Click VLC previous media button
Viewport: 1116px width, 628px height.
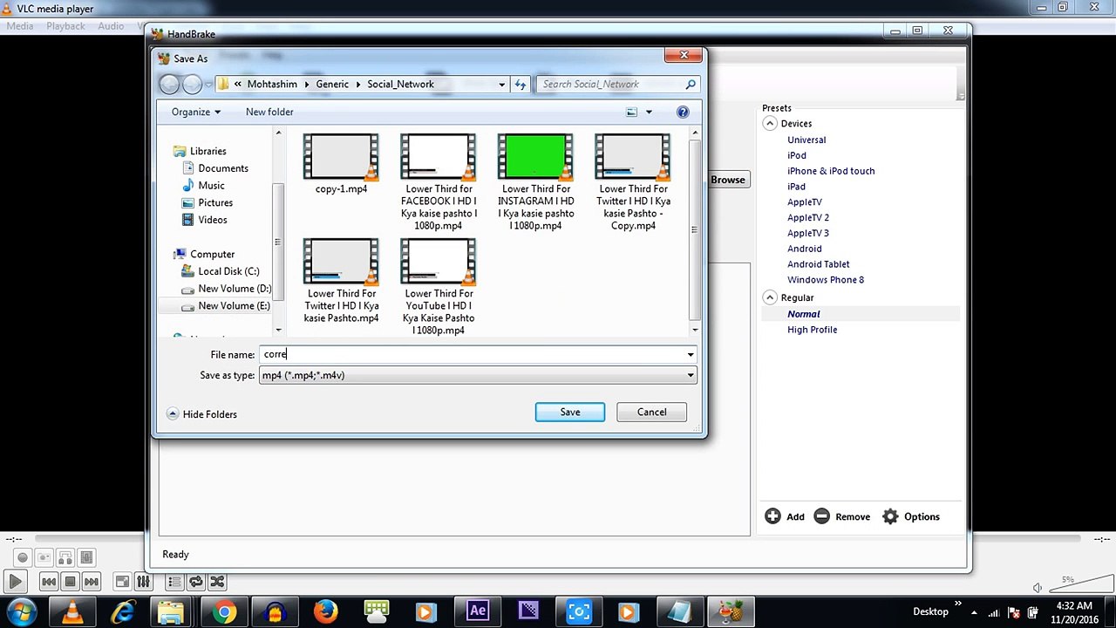[49, 582]
